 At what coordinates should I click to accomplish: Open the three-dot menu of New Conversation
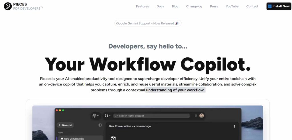[x=234, y=126]
